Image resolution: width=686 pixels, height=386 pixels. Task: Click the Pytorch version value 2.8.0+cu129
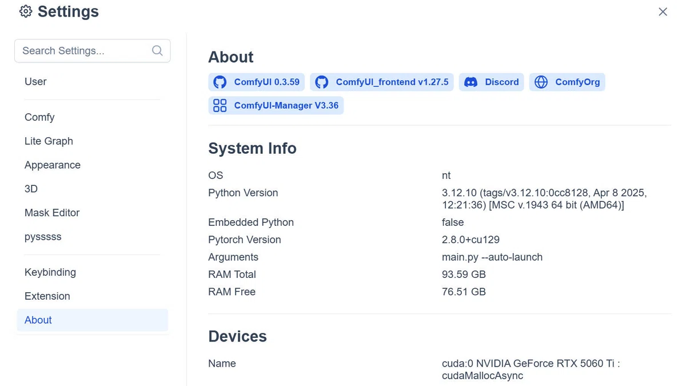(470, 240)
